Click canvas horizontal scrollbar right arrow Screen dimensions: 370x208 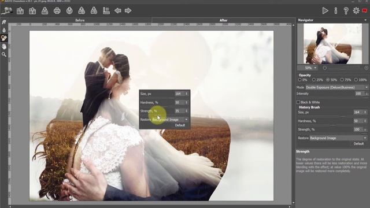coord(290,207)
